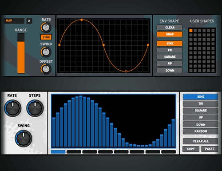Click the STEPS knob

click(x=35, y=108)
